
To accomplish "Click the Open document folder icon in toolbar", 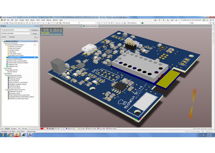I will click(5, 23).
